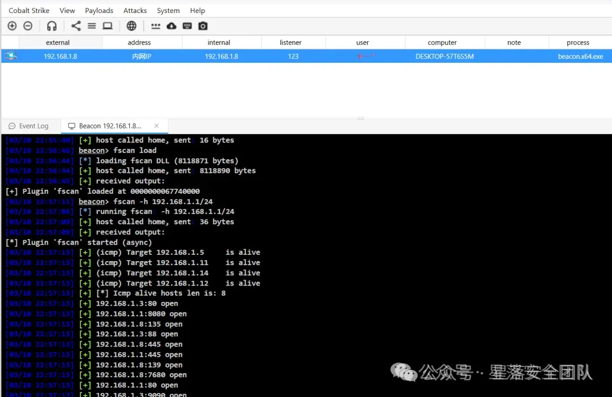
Task: Open the Payloads menu
Action: tap(99, 11)
